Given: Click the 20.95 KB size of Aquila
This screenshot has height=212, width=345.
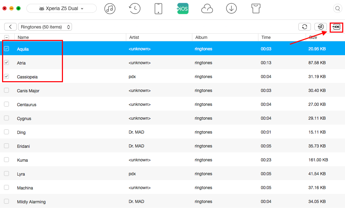Looking at the screenshot, I should (317, 49).
